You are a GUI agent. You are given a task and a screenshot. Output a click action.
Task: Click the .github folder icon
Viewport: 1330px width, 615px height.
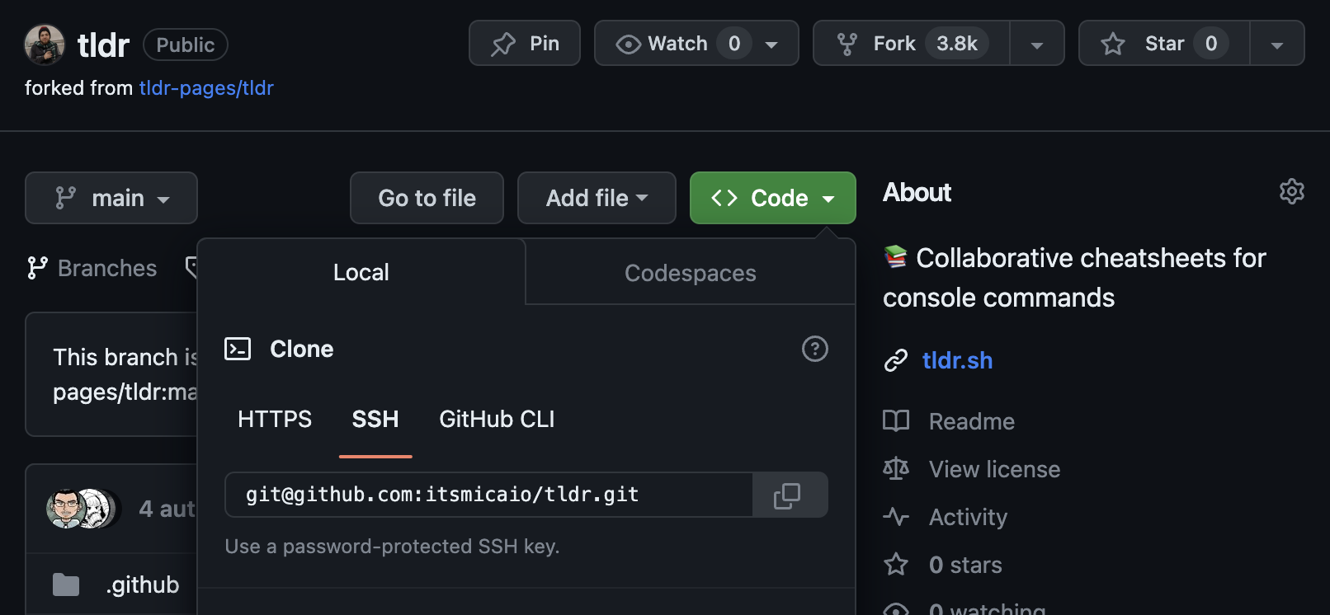[66, 584]
